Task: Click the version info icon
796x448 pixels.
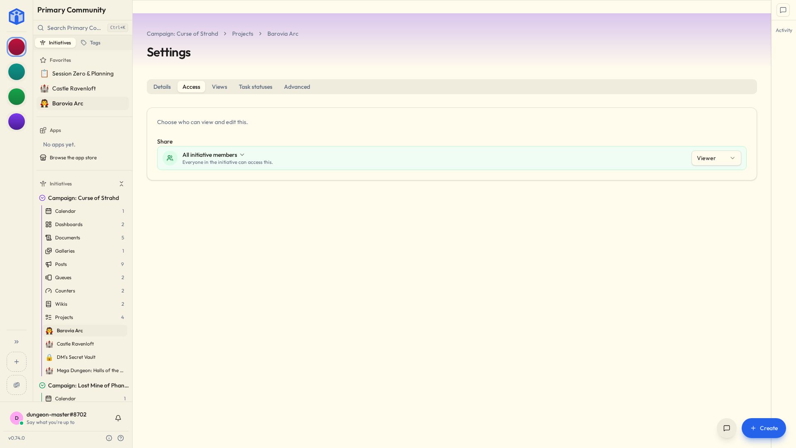Action: pos(109,438)
